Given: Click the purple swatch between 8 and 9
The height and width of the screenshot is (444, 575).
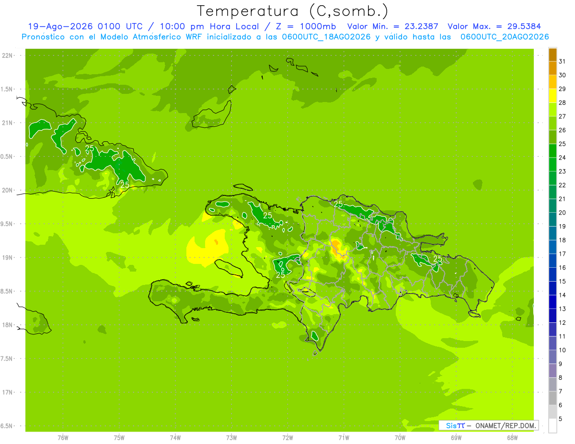Looking at the screenshot, I should [x=552, y=371].
